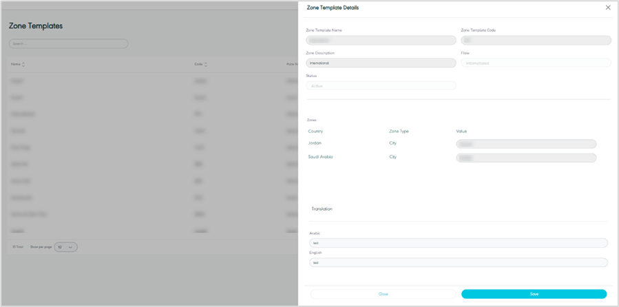Open the Flow dropdown

536,63
